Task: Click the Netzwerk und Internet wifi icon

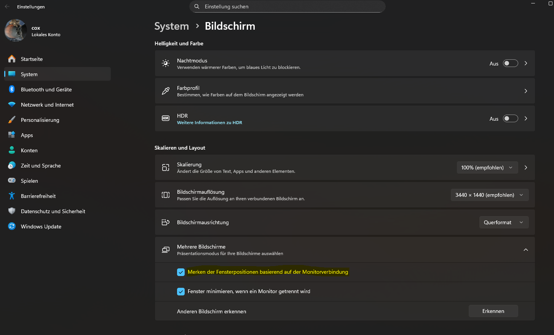Action: pos(12,105)
